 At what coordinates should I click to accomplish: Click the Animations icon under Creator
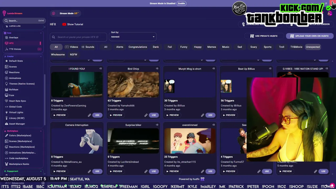[x=7, y=78]
